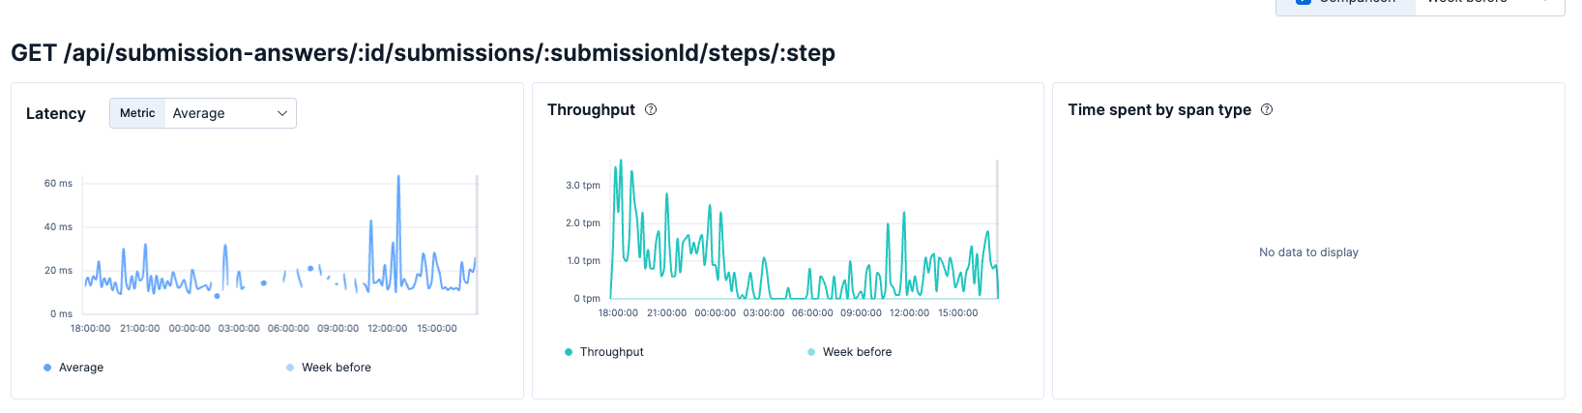Viewport: 1582px width, 413px height.
Task: Click the 3.0 tpm axis label
Action: point(582,186)
